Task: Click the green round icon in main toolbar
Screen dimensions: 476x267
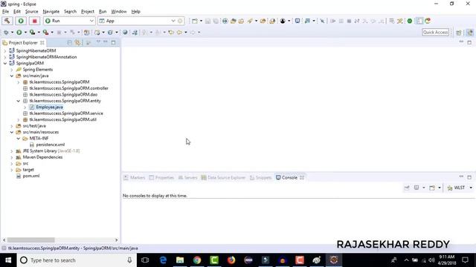Action: [x=410, y=21]
